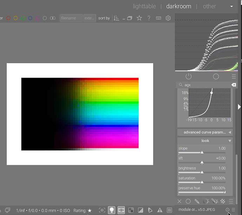Clear the agx module search text
This screenshot has height=215, width=242.
[234, 85]
